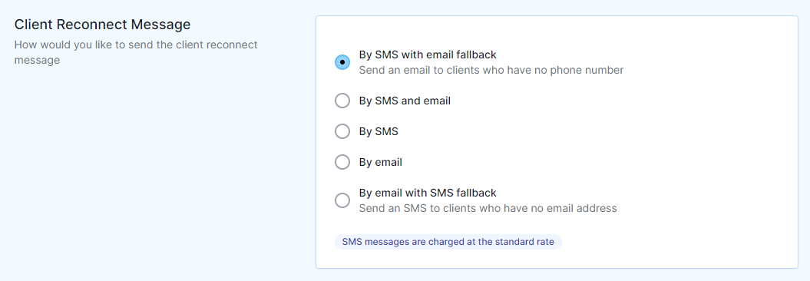Click the 'Client Reconnect Message' heading
Image resolution: width=810 pixels, height=281 pixels.
click(102, 25)
